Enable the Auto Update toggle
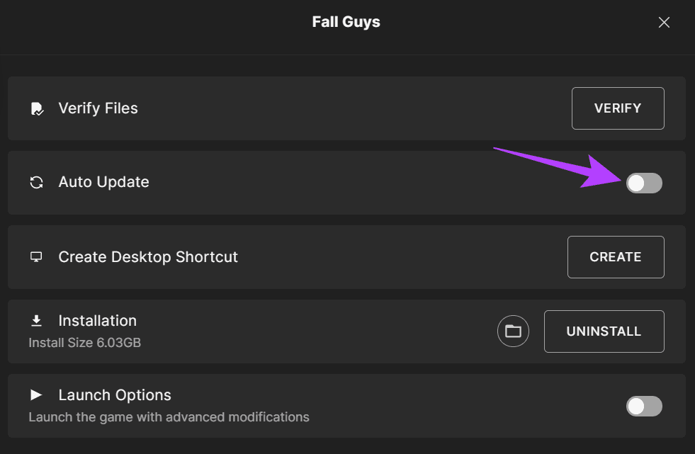 644,183
